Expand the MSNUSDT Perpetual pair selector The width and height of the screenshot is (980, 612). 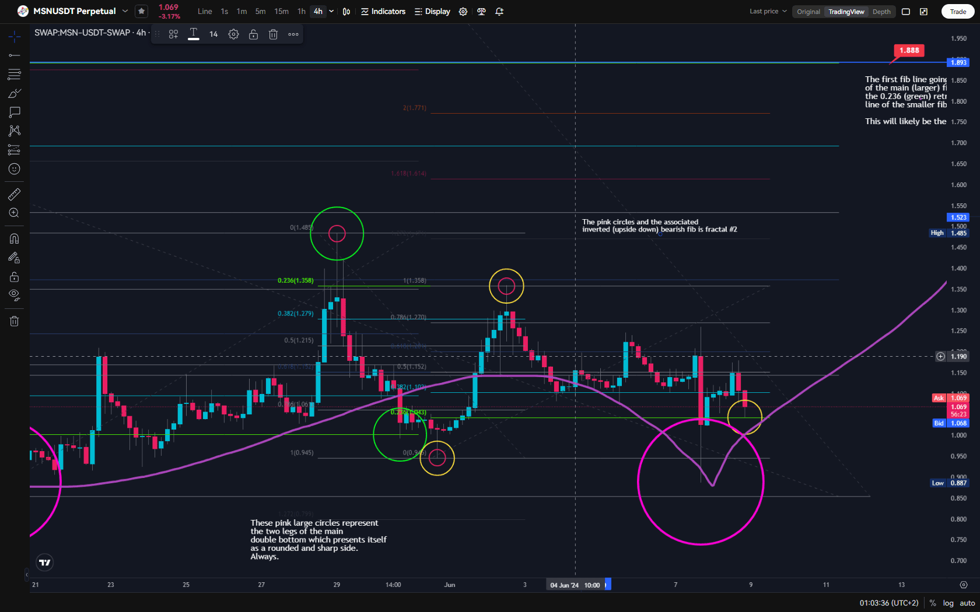125,11
